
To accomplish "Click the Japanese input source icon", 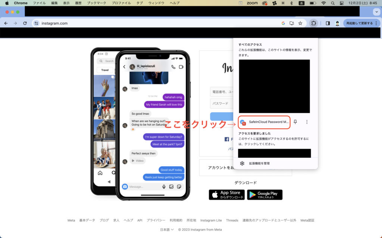I will point(301,3).
